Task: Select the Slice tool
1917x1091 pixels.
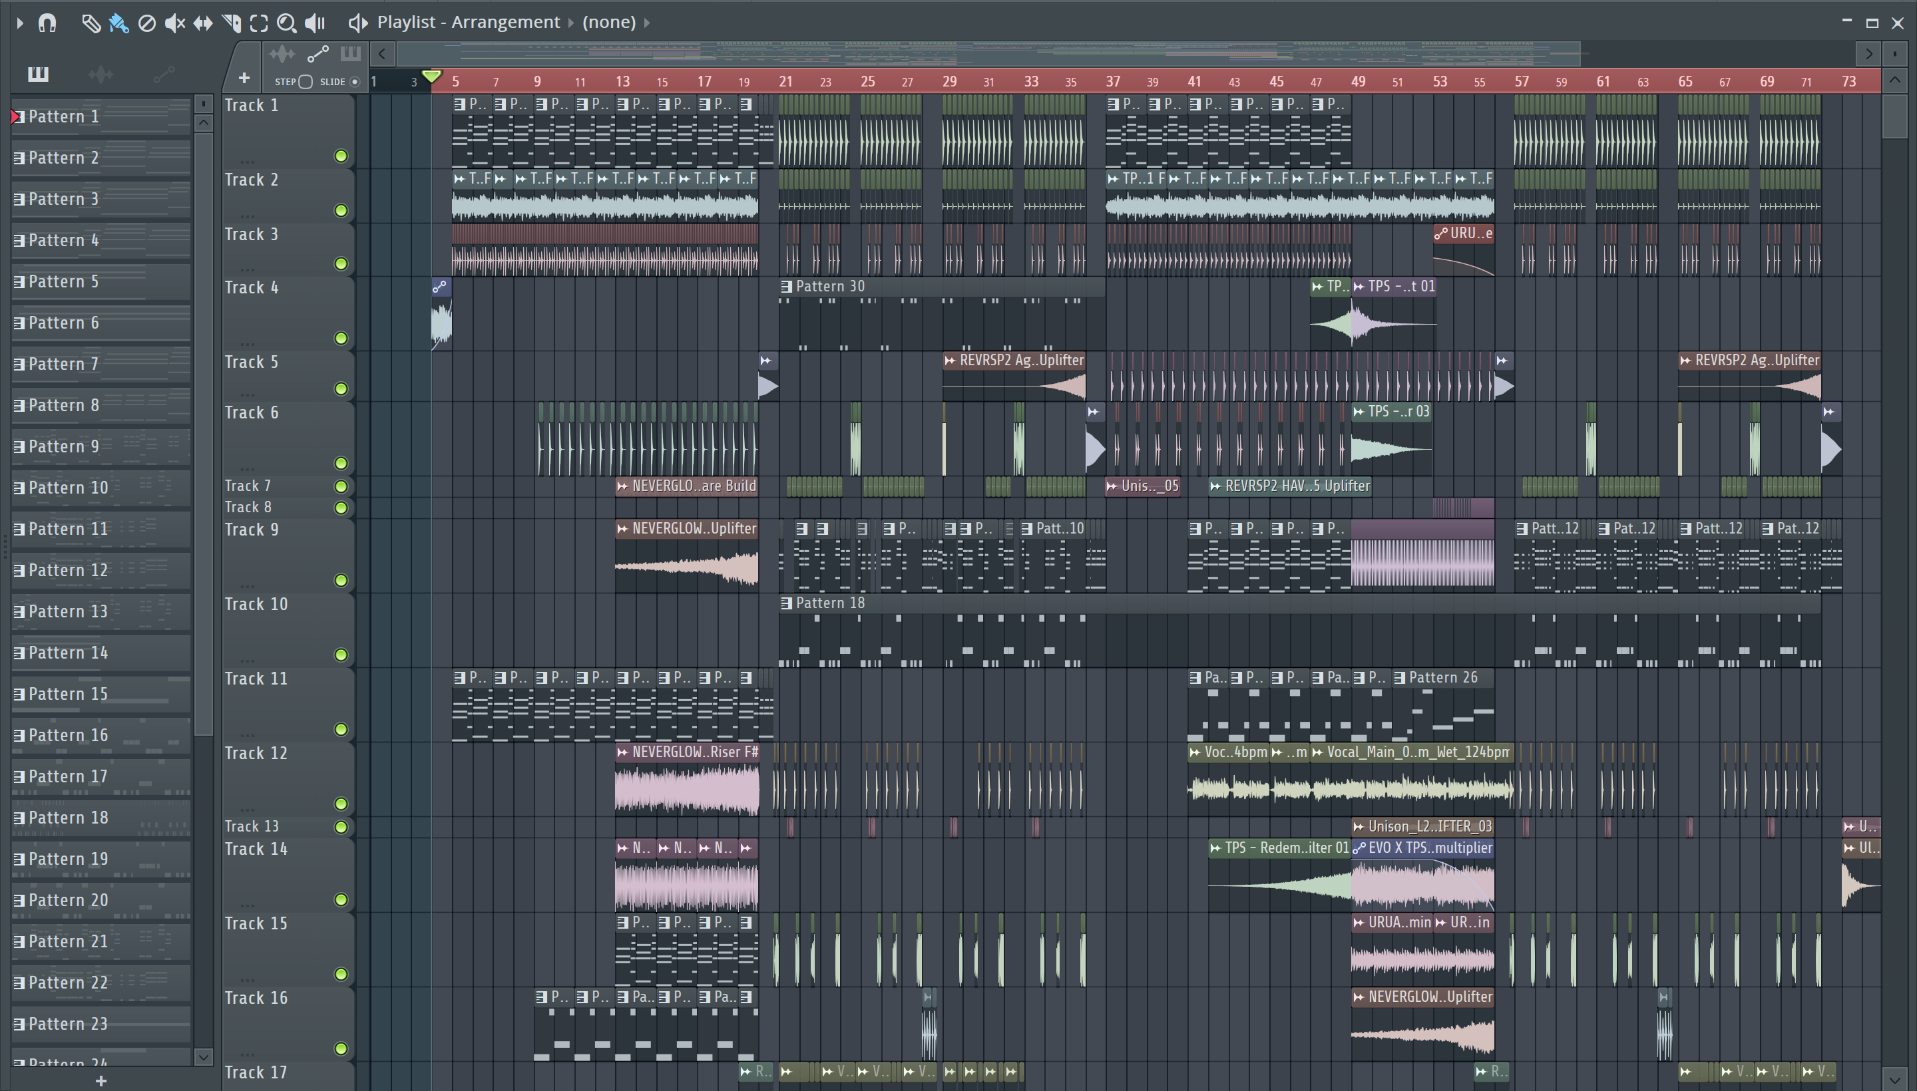Action: (231, 23)
